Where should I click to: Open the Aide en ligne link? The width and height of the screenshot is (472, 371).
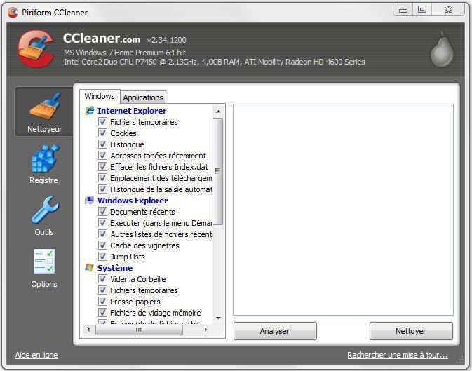pos(36,355)
